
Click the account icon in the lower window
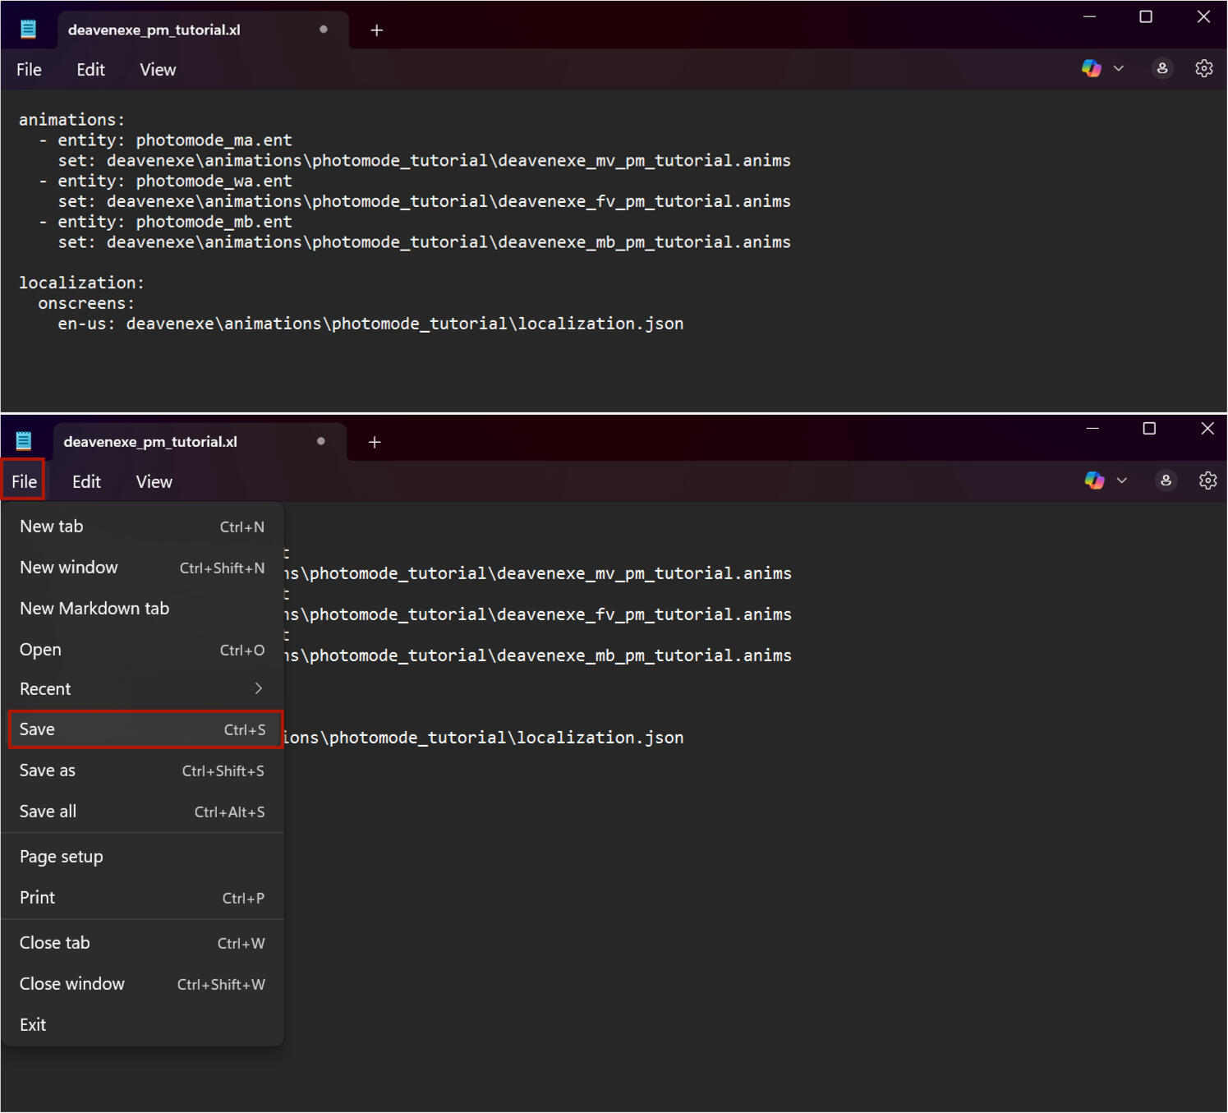(1165, 481)
